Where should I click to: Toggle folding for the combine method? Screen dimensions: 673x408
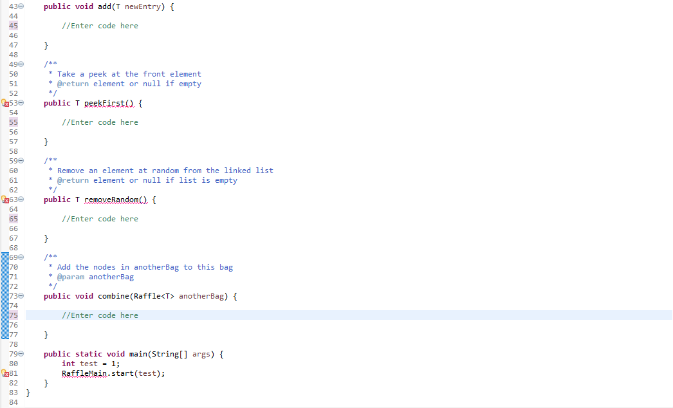20,296
